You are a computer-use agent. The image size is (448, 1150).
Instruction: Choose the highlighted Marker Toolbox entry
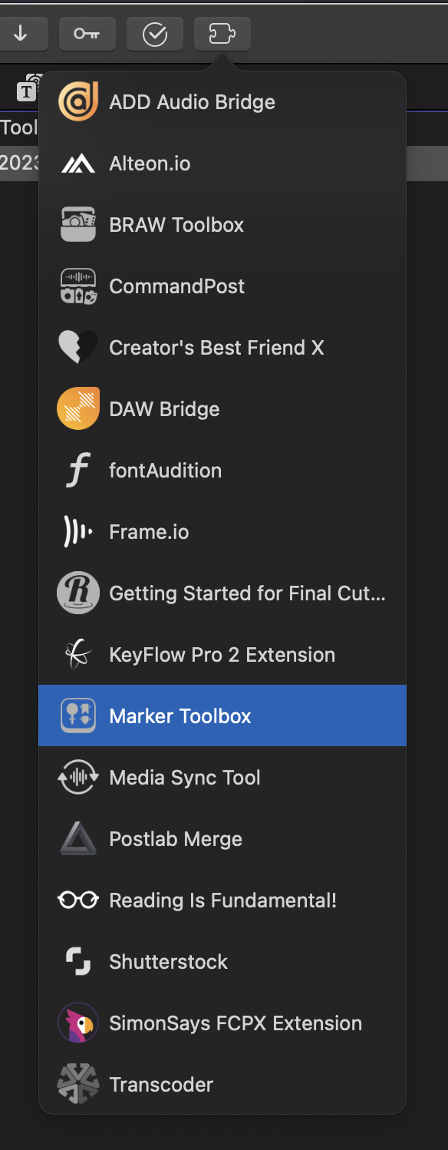click(x=222, y=715)
